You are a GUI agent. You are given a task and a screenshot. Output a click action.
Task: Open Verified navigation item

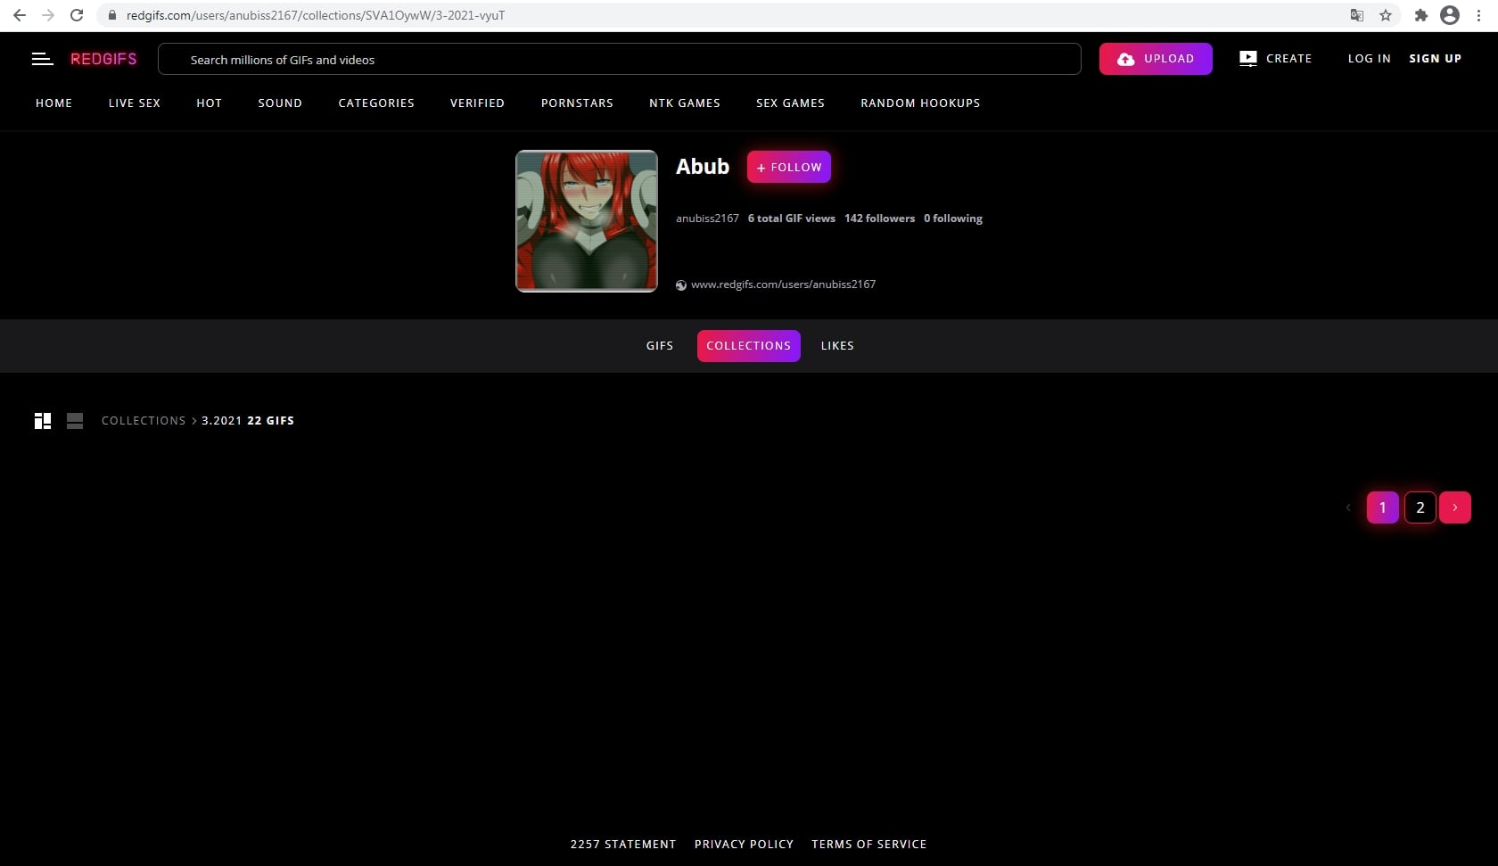pyautogui.click(x=477, y=103)
